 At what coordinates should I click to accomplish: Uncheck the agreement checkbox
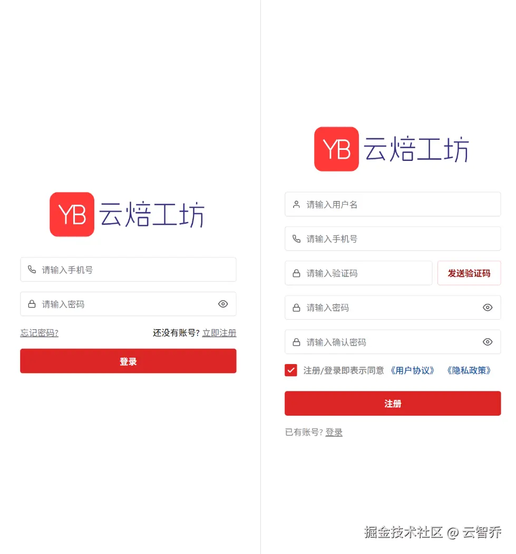(x=291, y=370)
